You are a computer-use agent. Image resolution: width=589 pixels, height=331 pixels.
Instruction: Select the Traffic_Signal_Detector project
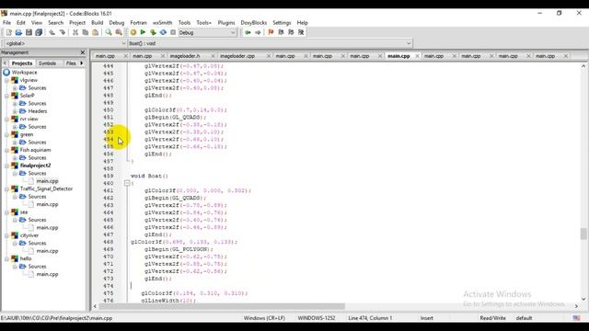pos(46,188)
